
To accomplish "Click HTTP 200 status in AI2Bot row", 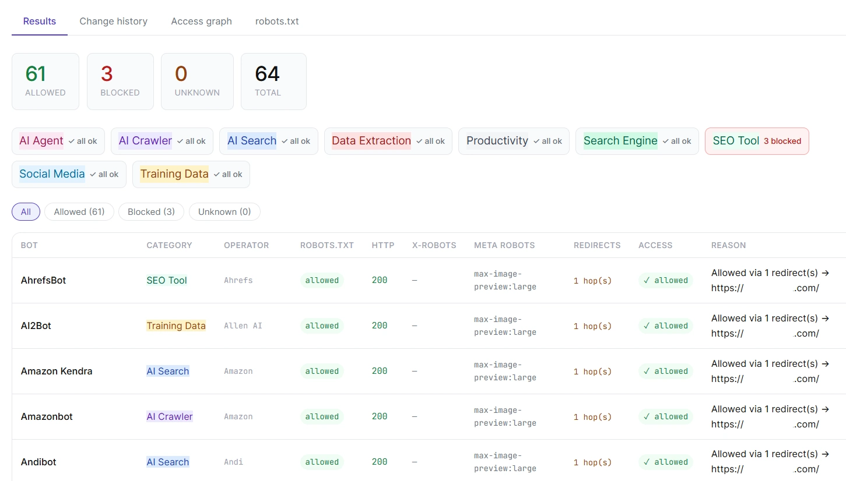I will click(x=380, y=326).
